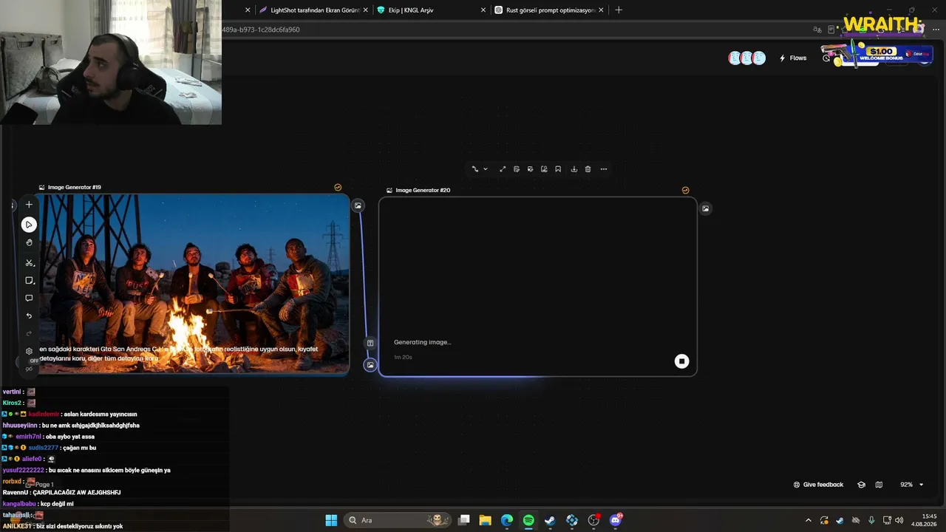Open the 92% zoom level dropdown
The width and height of the screenshot is (946, 532).
pos(911,485)
